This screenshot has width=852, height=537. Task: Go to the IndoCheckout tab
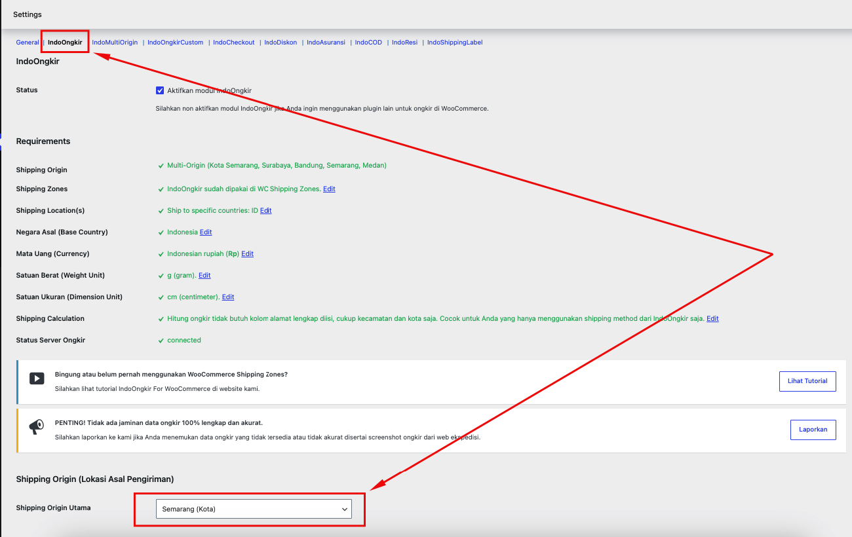click(233, 43)
